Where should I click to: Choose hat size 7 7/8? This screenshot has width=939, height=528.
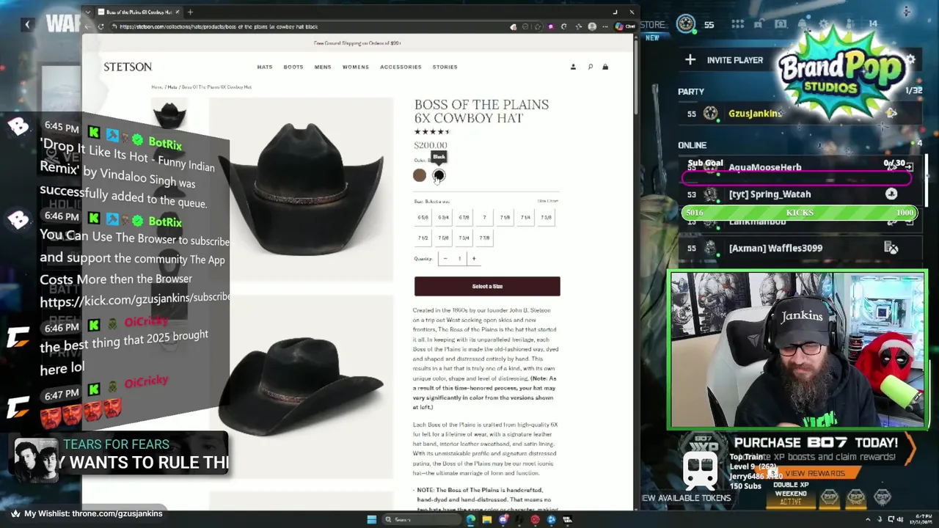(x=484, y=238)
